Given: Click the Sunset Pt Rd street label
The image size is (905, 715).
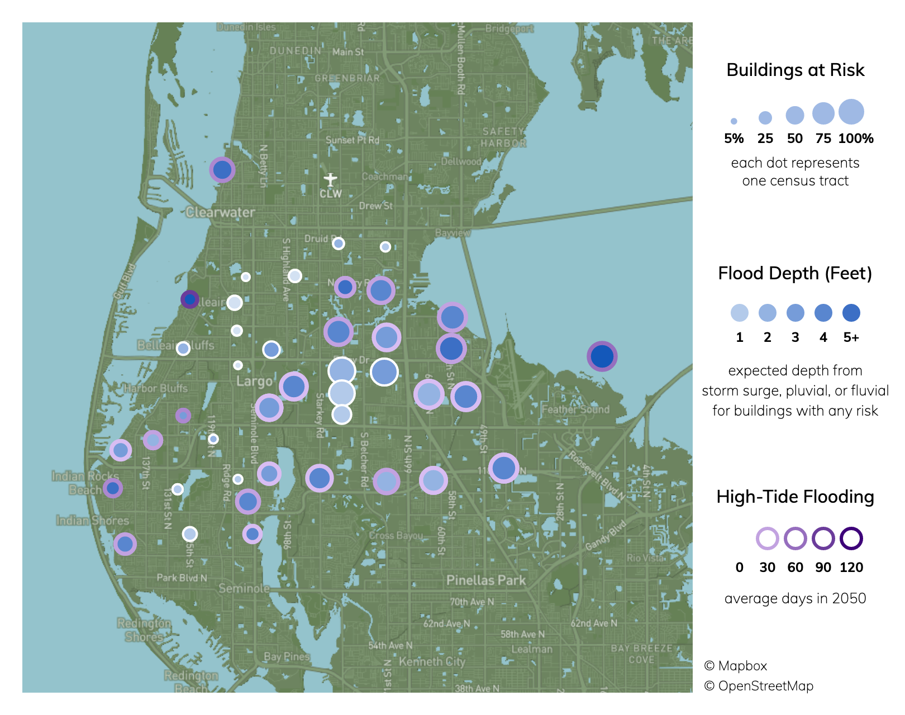Looking at the screenshot, I should pos(353,140).
